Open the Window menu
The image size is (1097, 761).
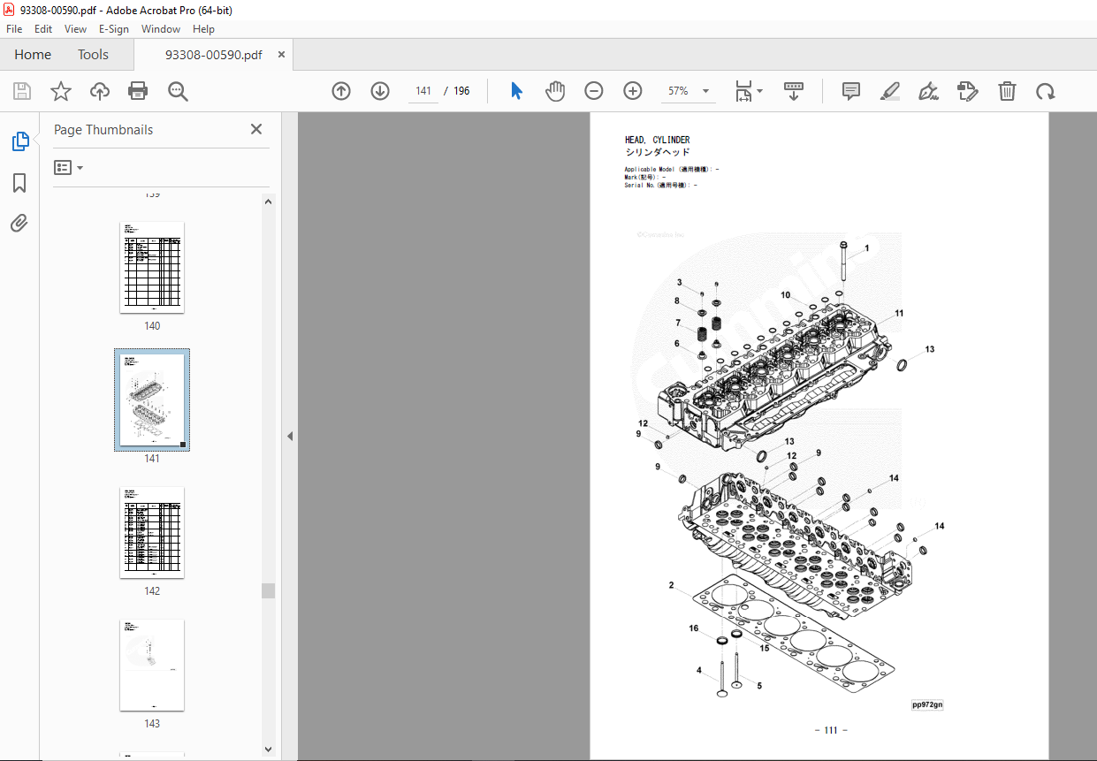(161, 28)
